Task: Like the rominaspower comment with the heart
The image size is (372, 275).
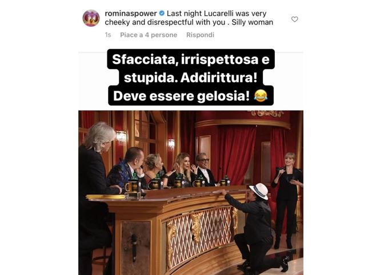Action: [x=294, y=19]
